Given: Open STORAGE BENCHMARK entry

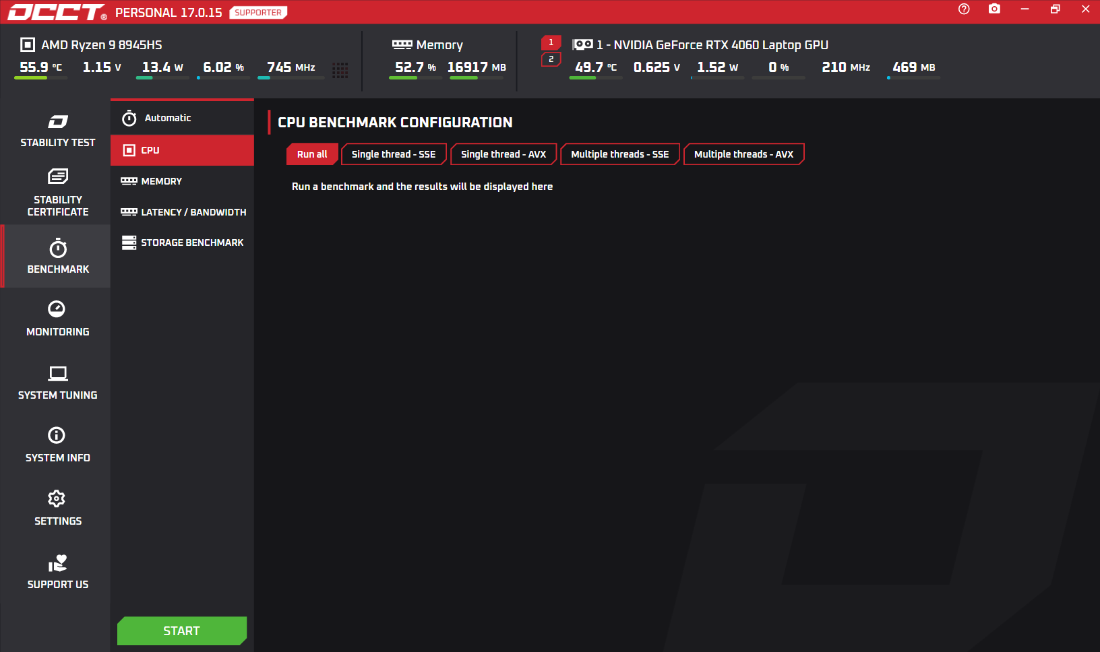Looking at the screenshot, I should 182,242.
